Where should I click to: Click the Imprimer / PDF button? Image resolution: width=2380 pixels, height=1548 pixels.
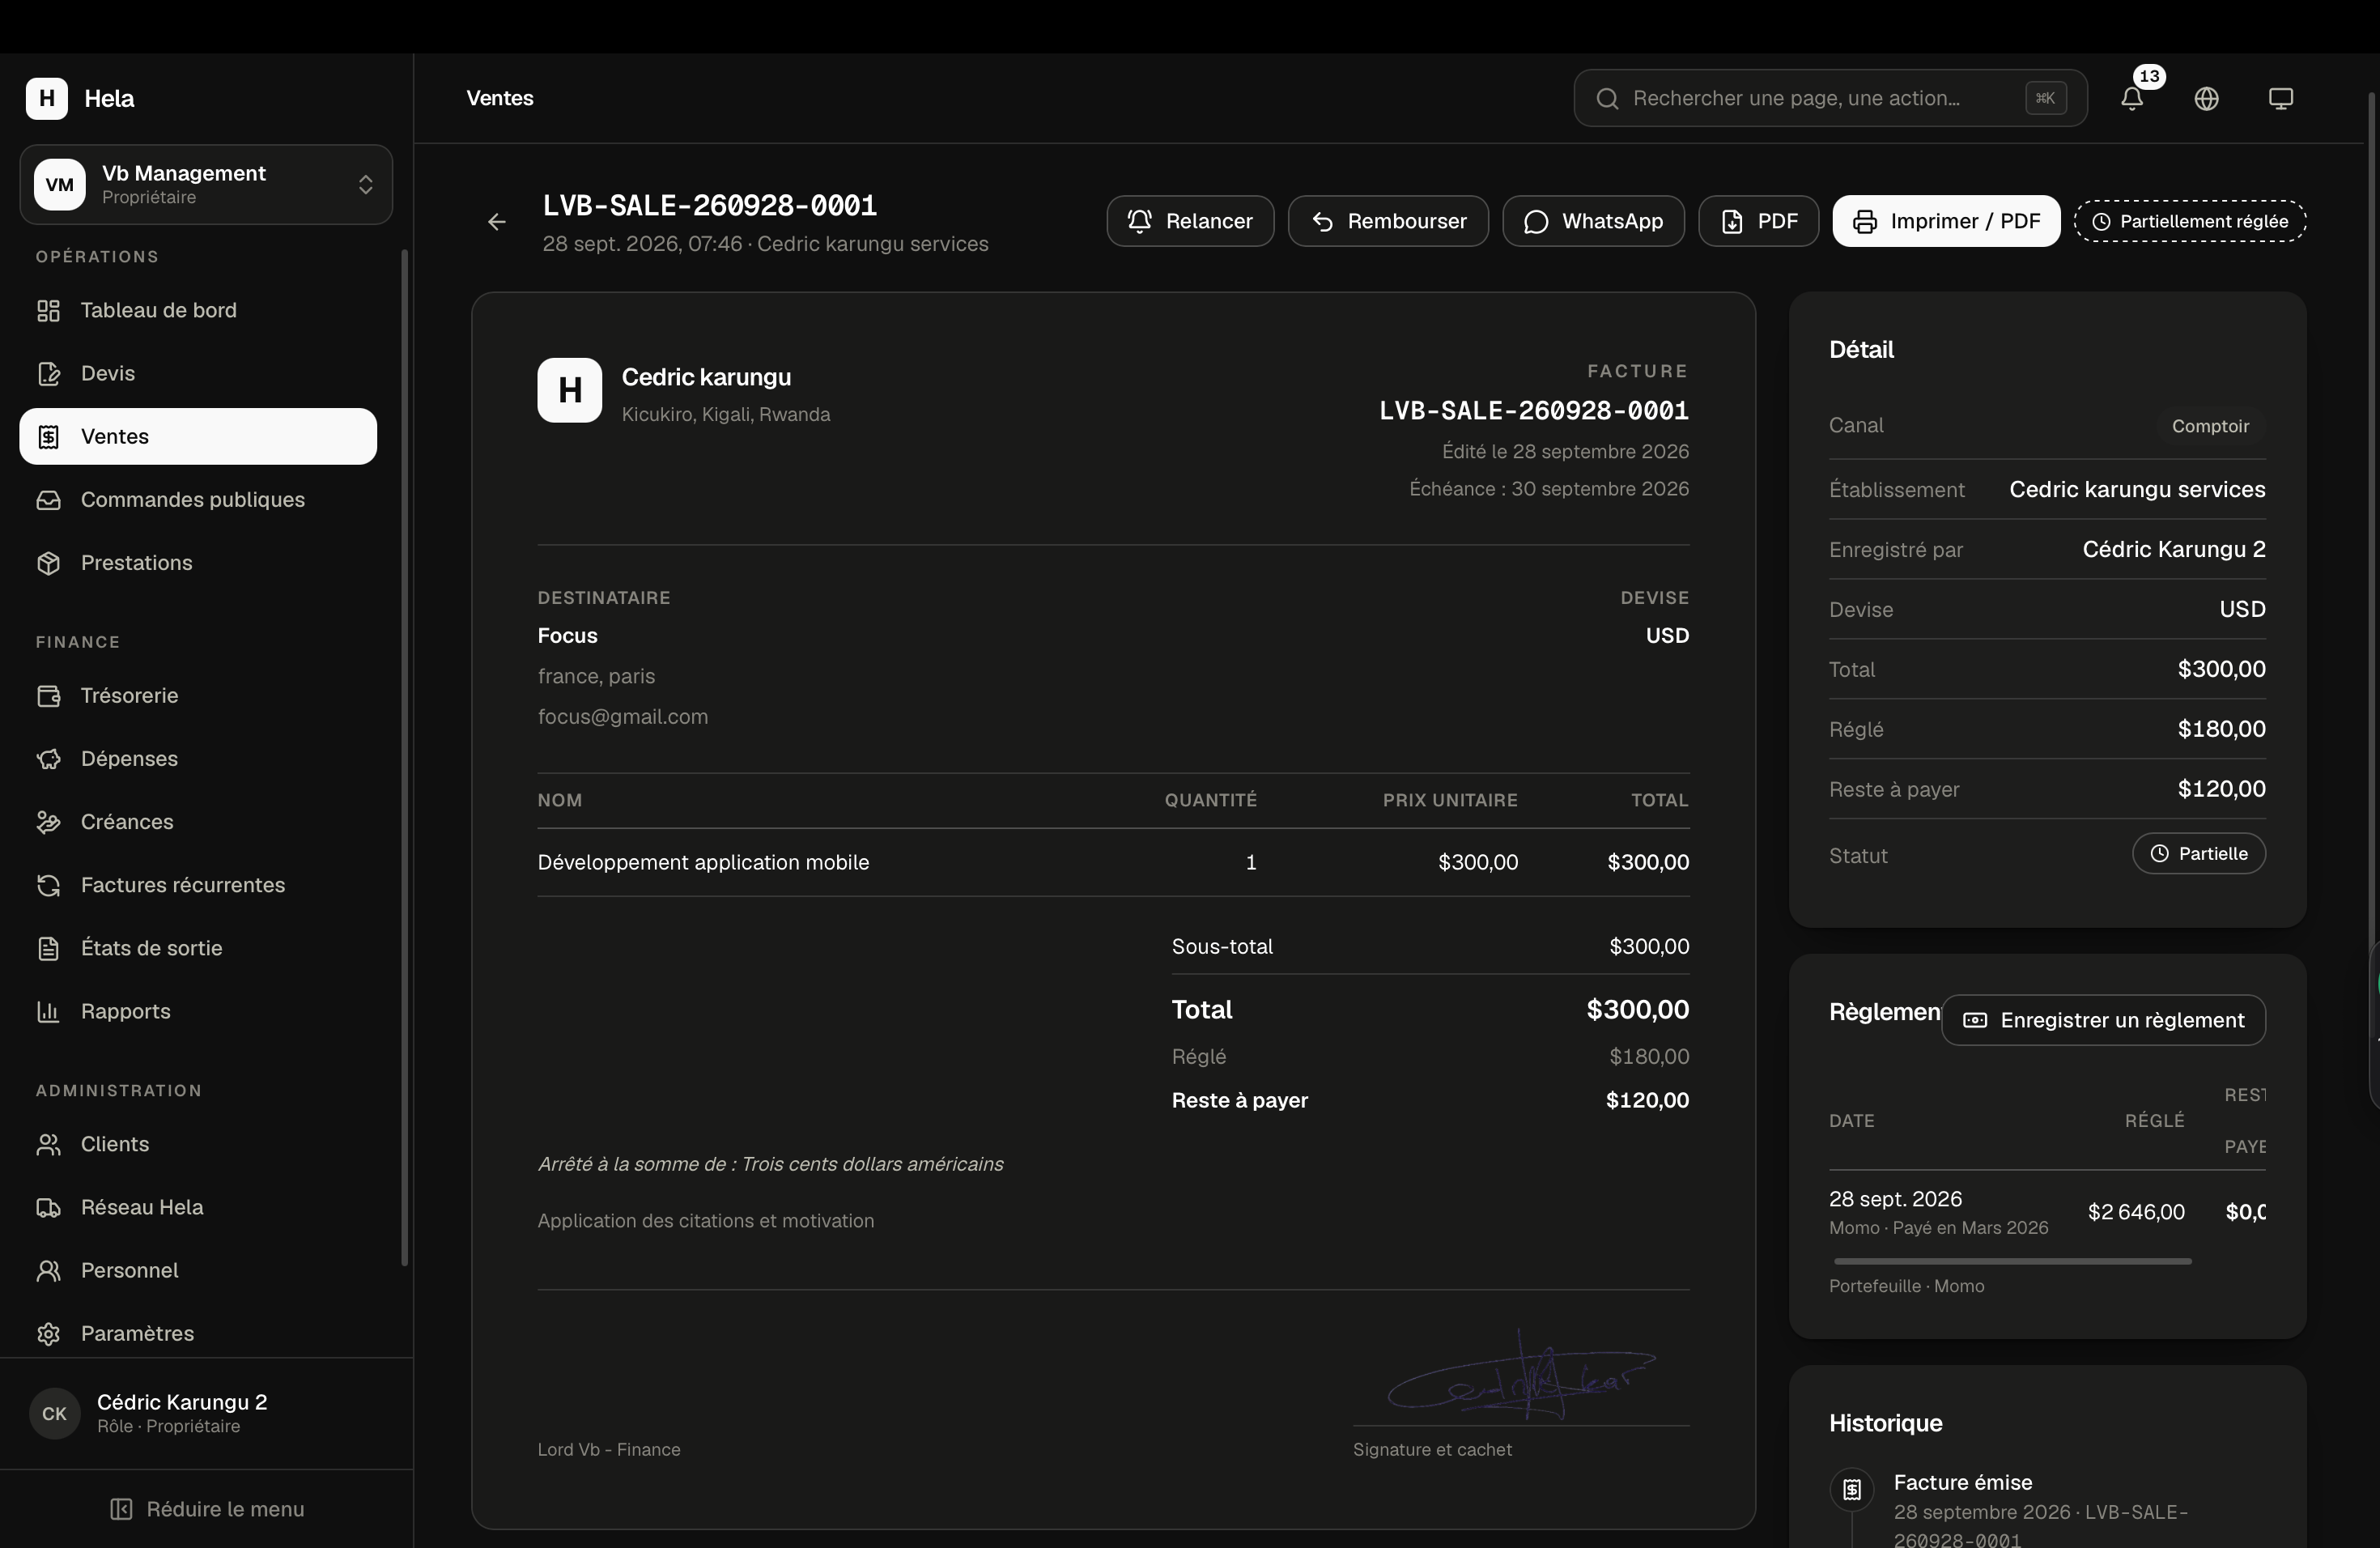click(1946, 221)
